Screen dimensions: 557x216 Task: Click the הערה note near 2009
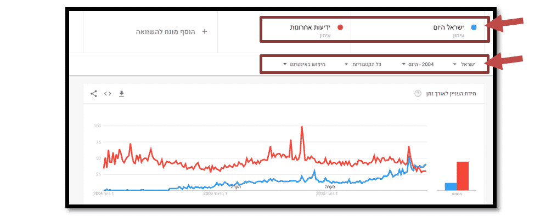(x=236, y=186)
